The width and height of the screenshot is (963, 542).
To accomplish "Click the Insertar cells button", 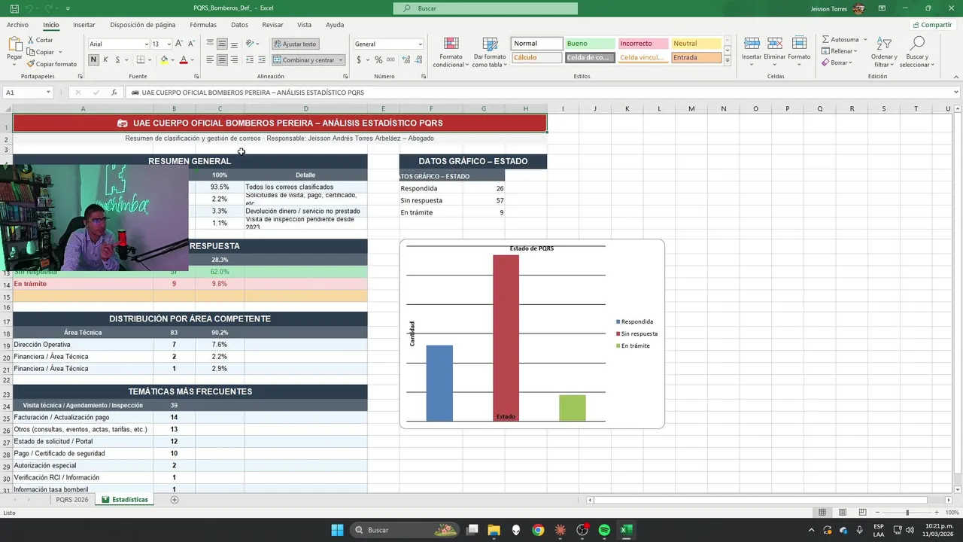I will point(752,51).
